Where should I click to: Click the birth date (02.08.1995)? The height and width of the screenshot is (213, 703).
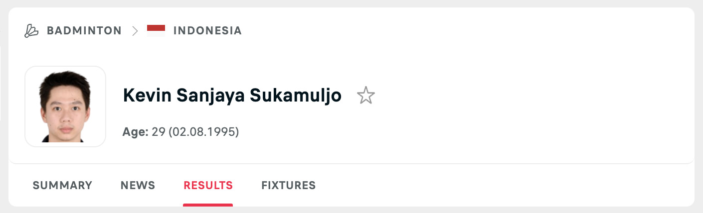coord(203,132)
